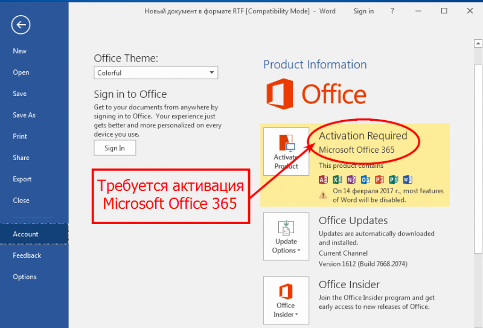
Task: Open the Share page
Action: (x=21, y=158)
